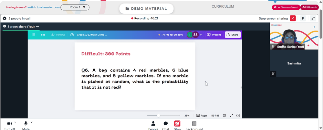323x130 pixels.
Task: Click the 38% zoom value
Action: point(187,116)
